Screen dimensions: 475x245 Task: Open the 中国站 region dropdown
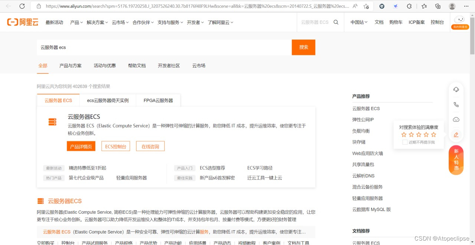tap(359, 22)
